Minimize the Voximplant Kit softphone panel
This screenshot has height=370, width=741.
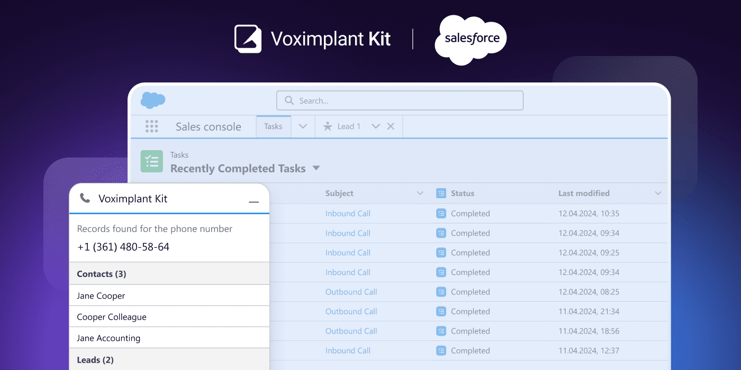pyautogui.click(x=254, y=202)
